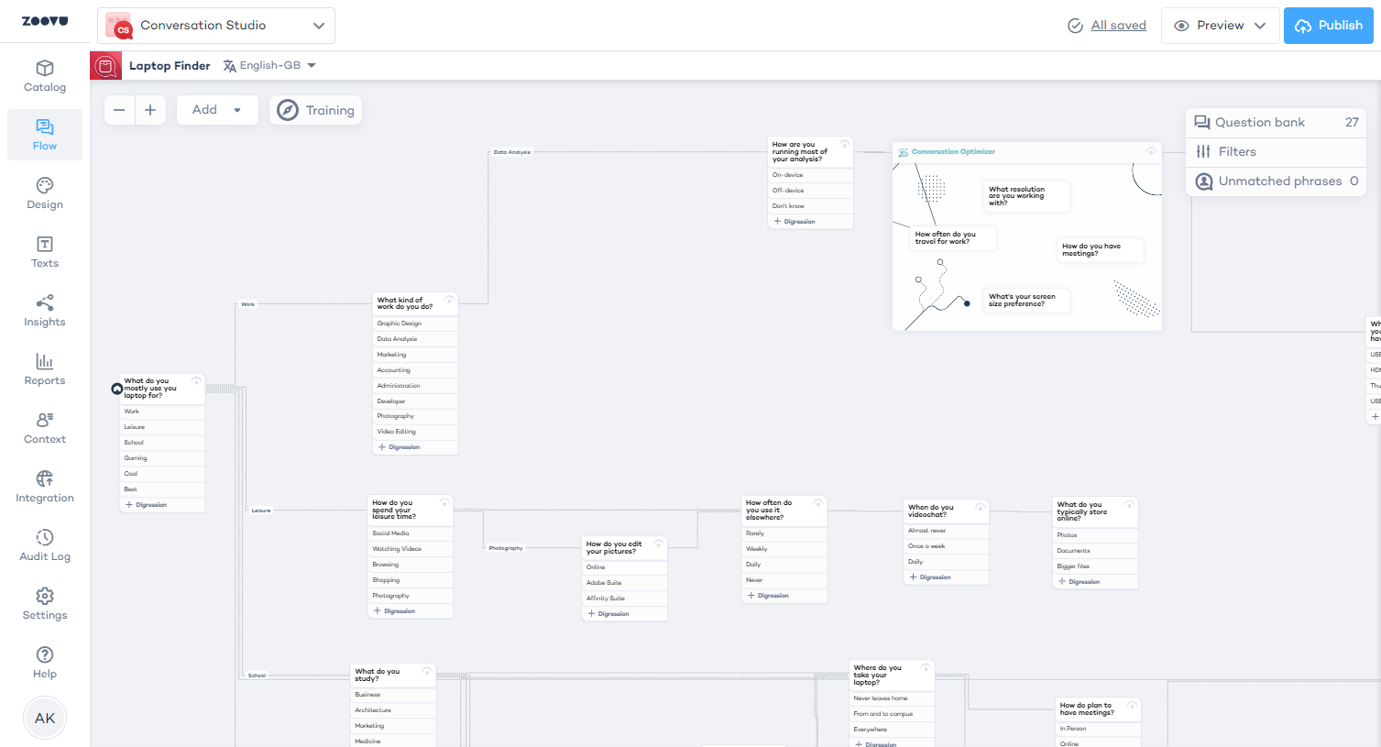Open the Audit Log page

pos(45,545)
